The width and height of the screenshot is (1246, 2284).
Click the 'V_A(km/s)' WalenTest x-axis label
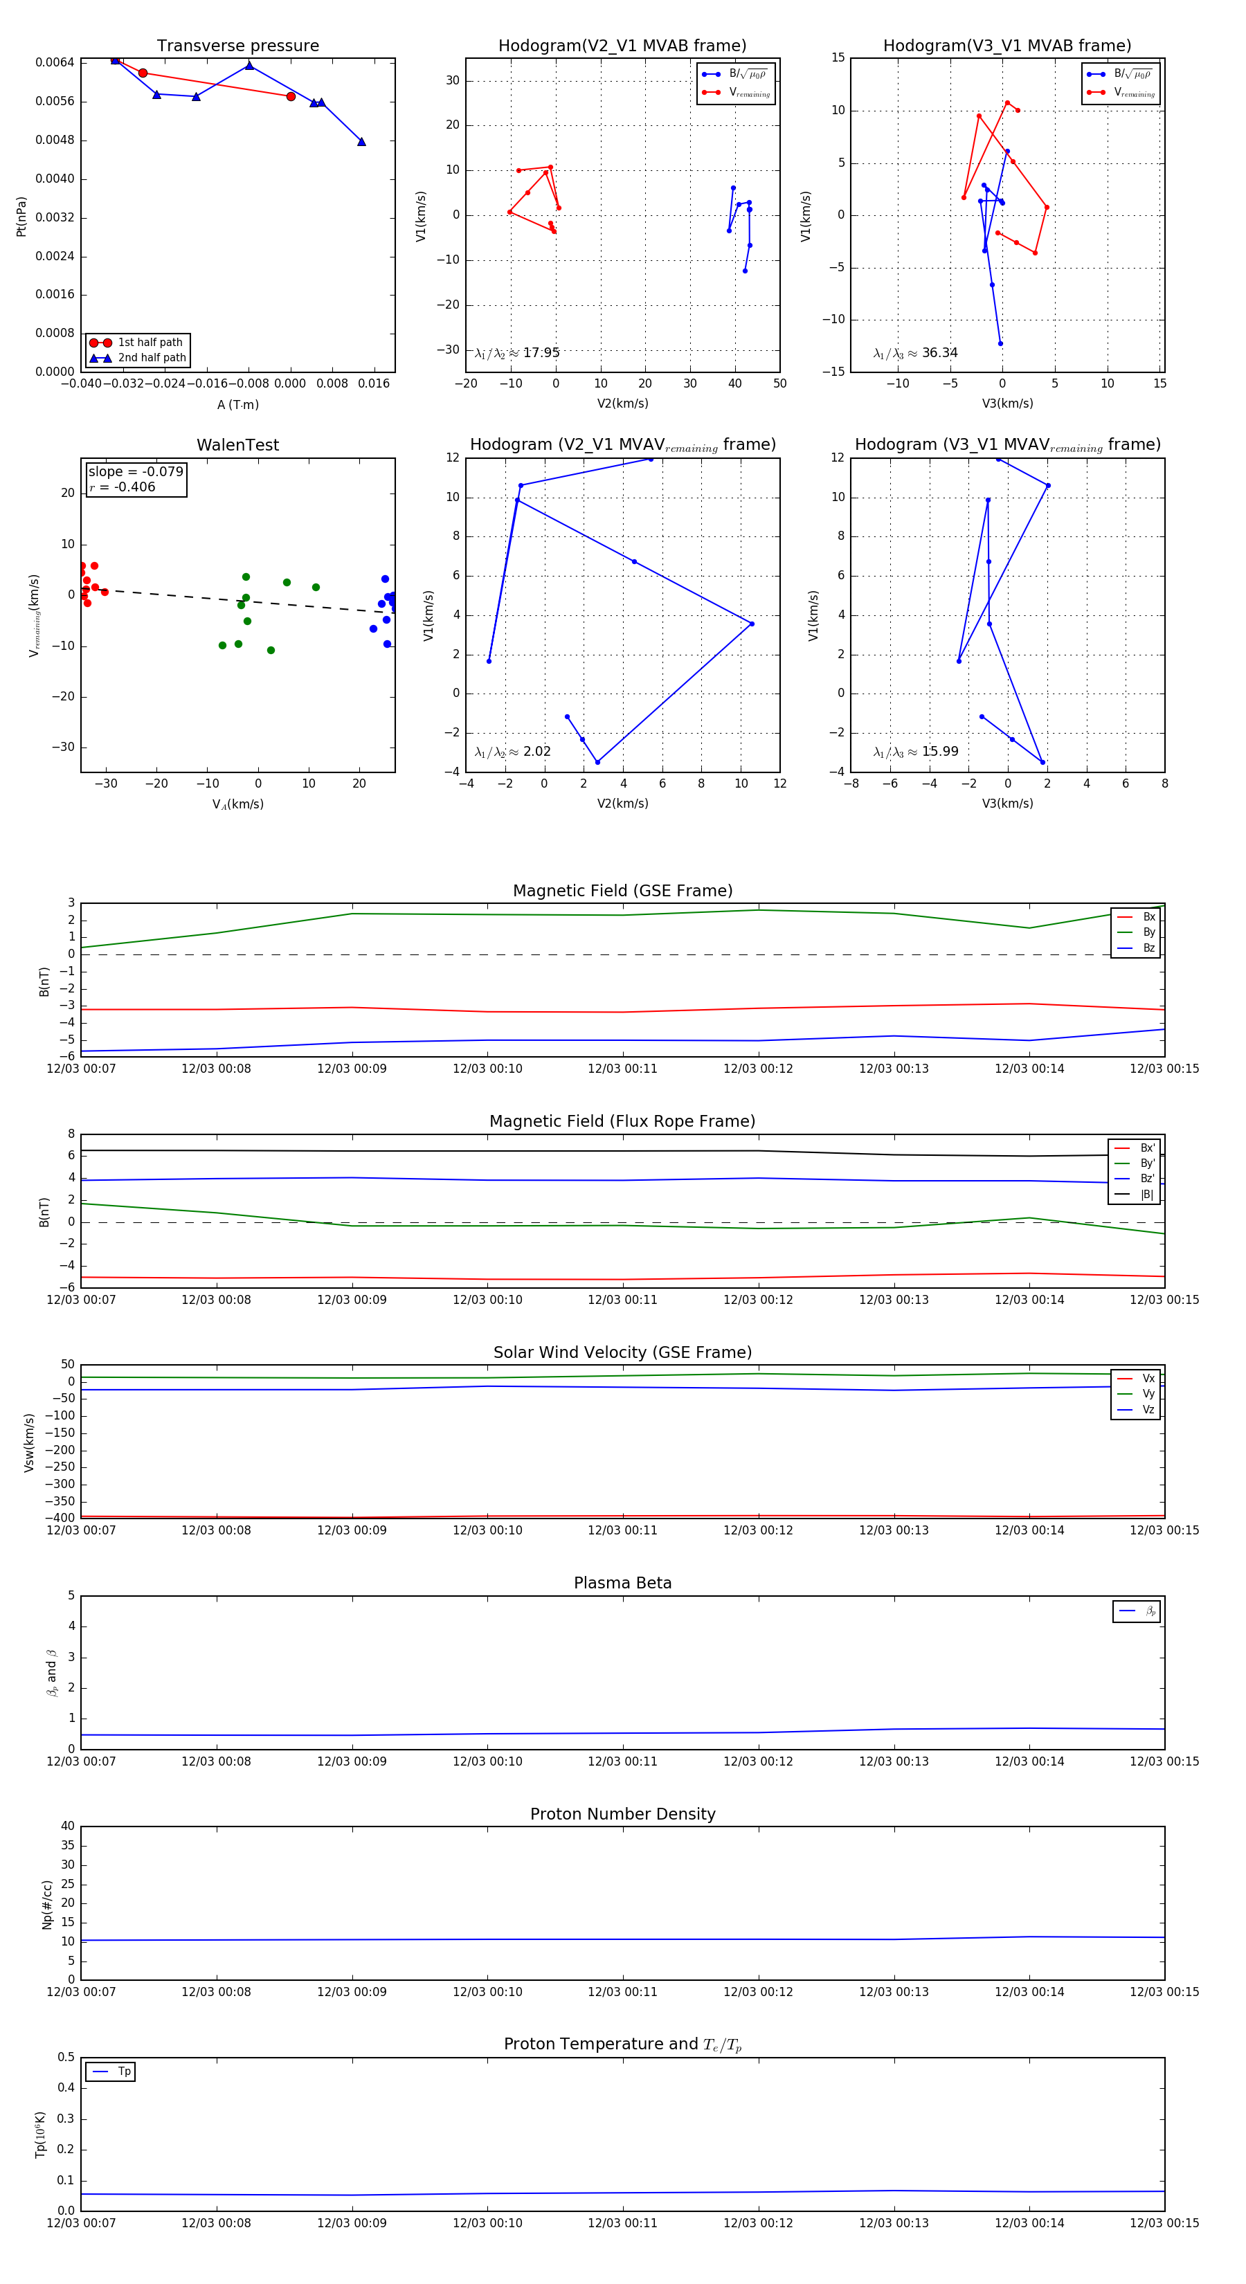[237, 804]
